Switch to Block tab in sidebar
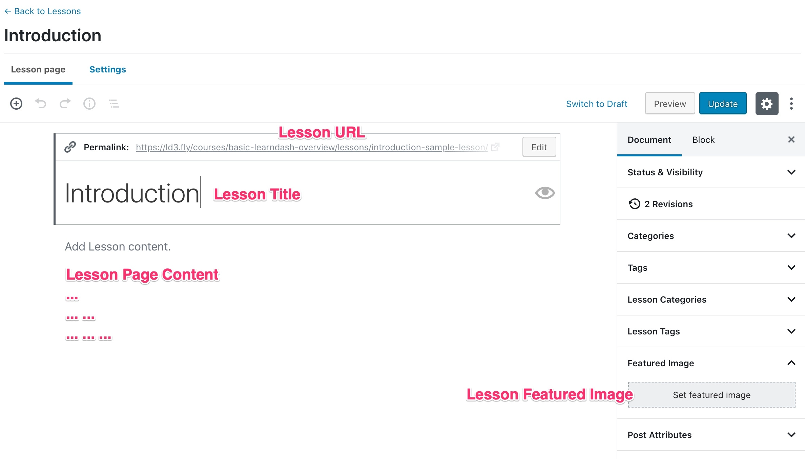Screen dimensions: 805x459 (703, 140)
